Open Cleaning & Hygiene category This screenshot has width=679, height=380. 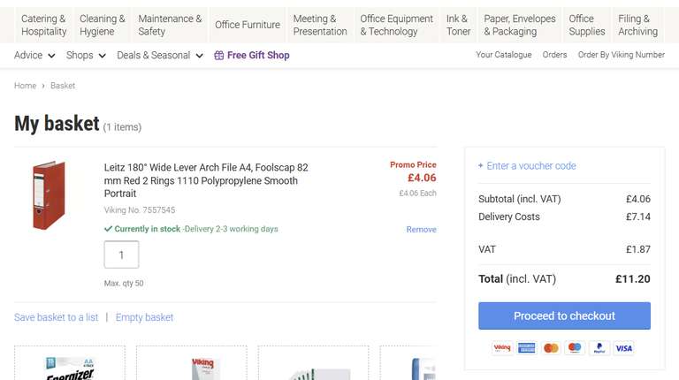coord(103,25)
